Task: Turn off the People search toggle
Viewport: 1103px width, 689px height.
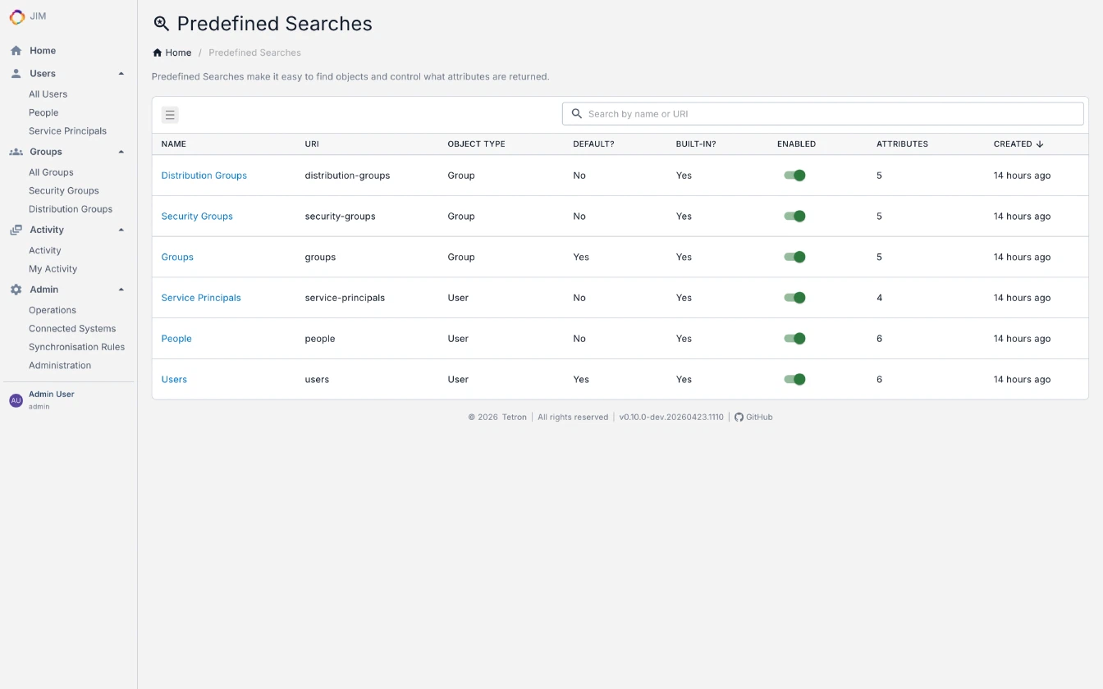Action: pos(794,338)
